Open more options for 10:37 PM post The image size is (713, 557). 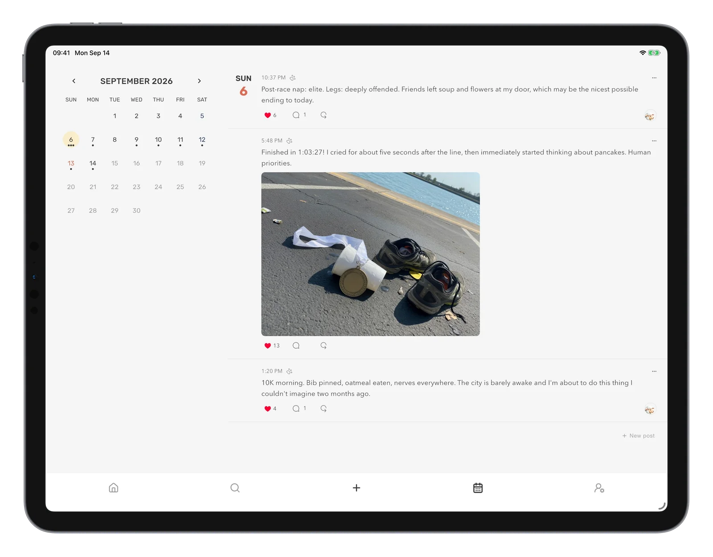(x=654, y=78)
